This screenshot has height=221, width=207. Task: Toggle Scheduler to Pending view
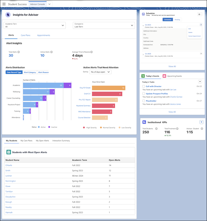(x=177, y=20)
